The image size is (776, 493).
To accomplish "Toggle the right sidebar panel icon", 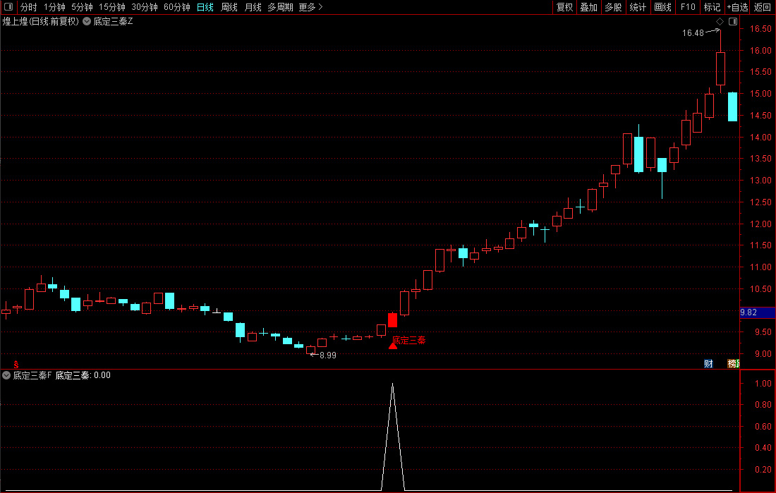I will pyautogui.click(x=733, y=21).
